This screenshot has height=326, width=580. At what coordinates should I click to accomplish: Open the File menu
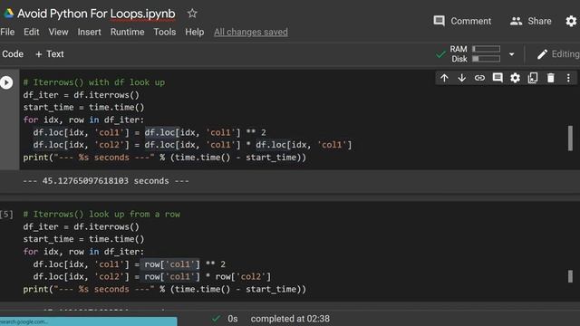(x=7, y=33)
